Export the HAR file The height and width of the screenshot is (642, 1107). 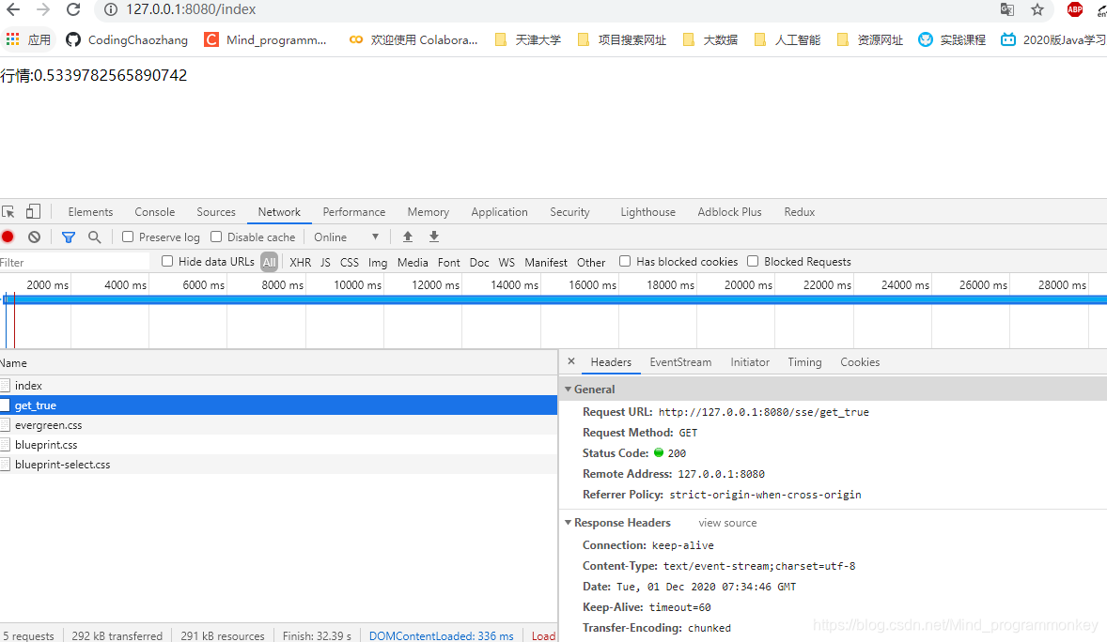tap(434, 237)
